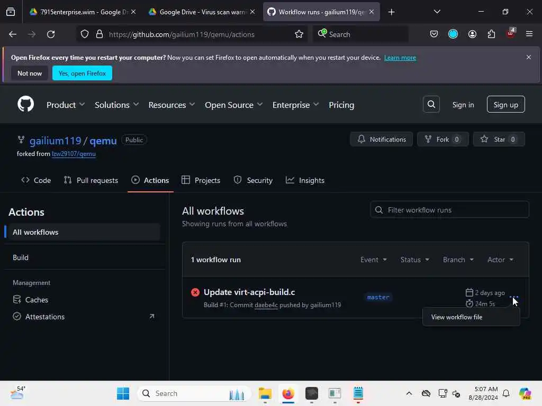Expand the Solutions menu

(x=117, y=105)
